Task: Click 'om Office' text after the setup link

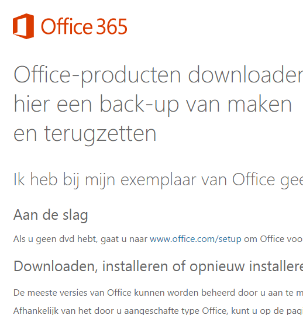Action: click(x=260, y=239)
